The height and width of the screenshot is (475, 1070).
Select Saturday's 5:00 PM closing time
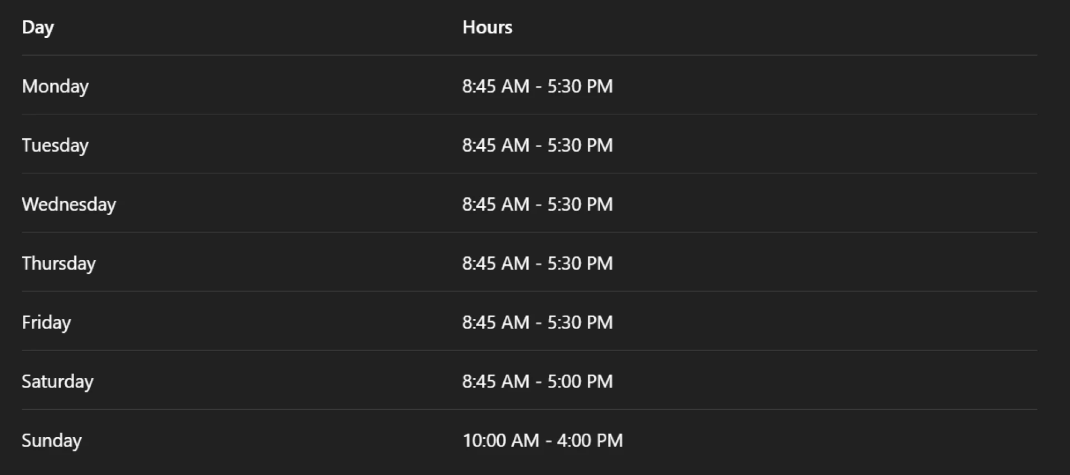(580, 382)
